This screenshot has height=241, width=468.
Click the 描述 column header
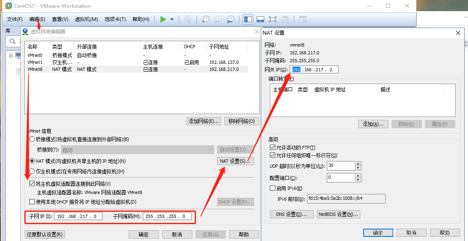pyautogui.click(x=411, y=90)
